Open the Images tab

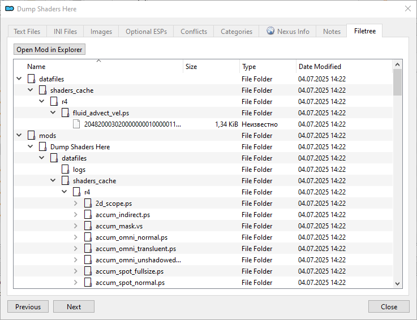(101, 31)
